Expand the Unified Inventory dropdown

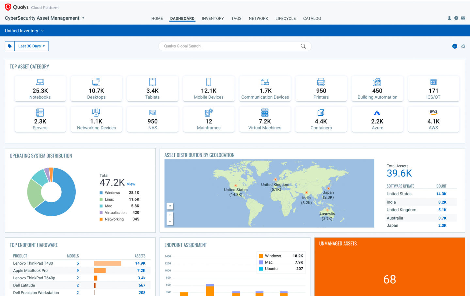click(24, 30)
